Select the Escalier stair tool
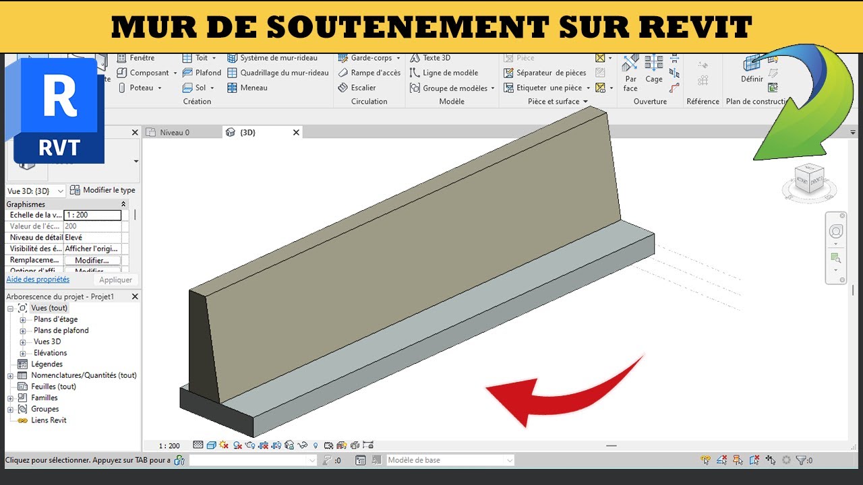The image size is (863, 485). [357, 88]
